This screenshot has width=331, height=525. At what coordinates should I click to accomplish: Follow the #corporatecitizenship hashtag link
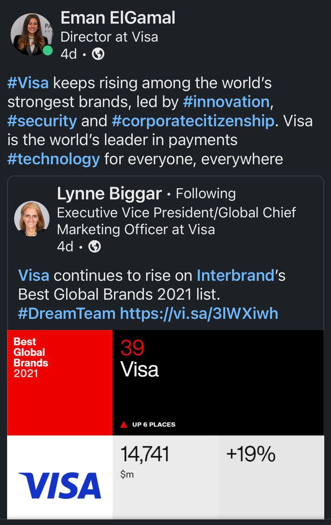click(193, 121)
